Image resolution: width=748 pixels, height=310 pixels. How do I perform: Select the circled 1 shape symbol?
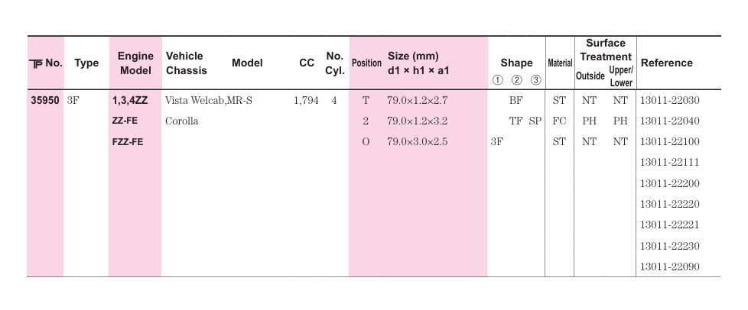[x=497, y=80]
